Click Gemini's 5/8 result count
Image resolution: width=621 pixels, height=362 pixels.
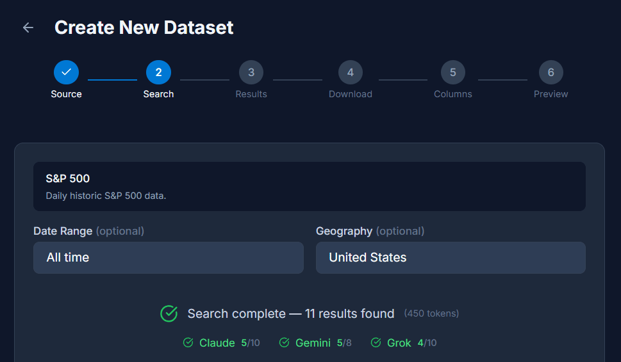coord(344,343)
